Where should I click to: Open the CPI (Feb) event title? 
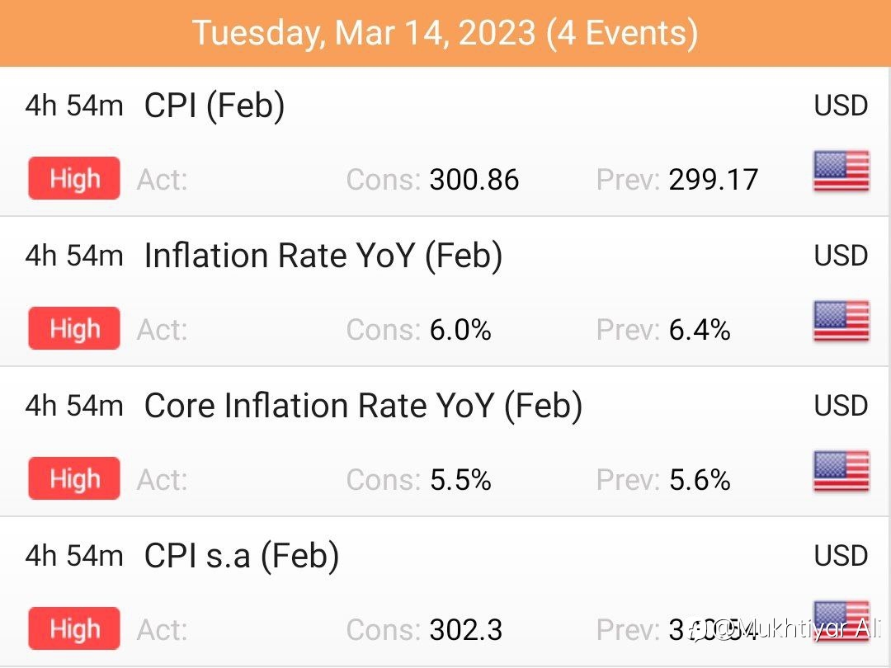click(214, 106)
